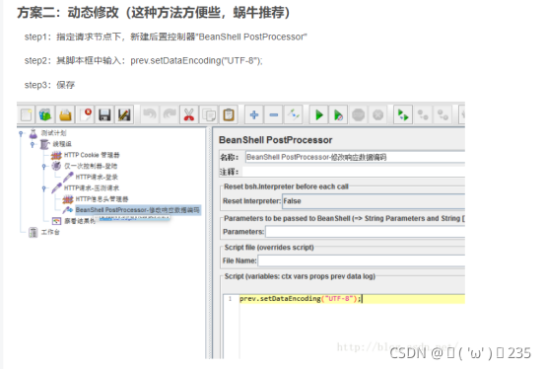Select the 察看结果树 tree node
This screenshot has height=370, width=546.
click(80, 221)
